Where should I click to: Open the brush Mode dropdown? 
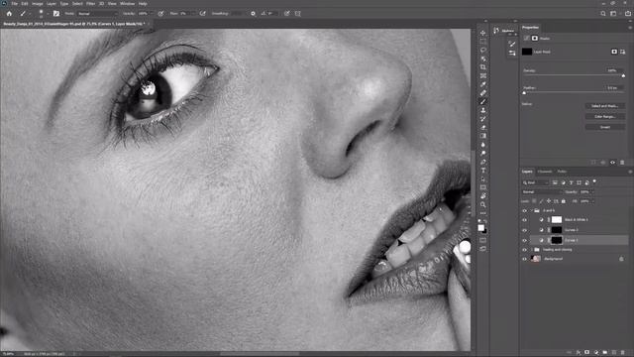97,13
